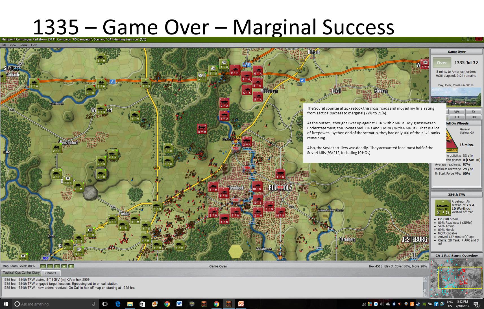The width and height of the screenshot is (484, 309).
Task: Open the Game menu
Action: (23, 45)
